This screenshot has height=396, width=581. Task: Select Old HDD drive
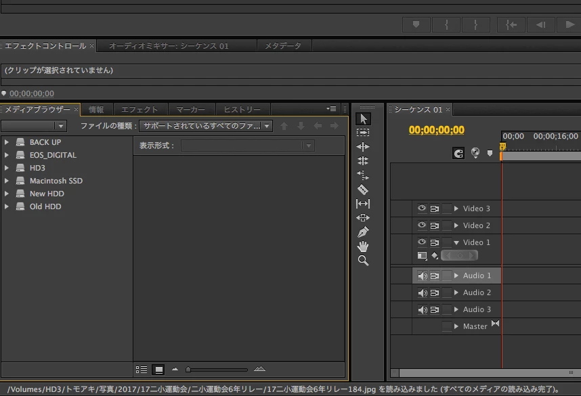click(45, 206)
